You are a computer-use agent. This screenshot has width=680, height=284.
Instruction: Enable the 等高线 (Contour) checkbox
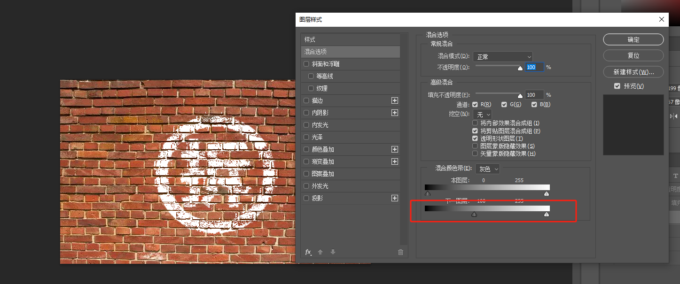311,76
